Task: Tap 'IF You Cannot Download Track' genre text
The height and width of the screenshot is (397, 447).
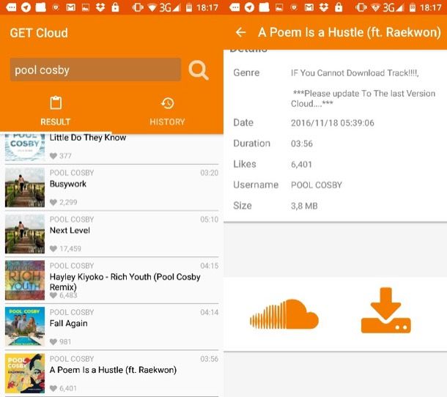Action: [355, 73]
